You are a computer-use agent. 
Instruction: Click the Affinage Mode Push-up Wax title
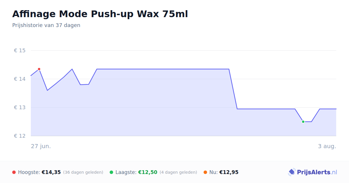tap(100, 14)
